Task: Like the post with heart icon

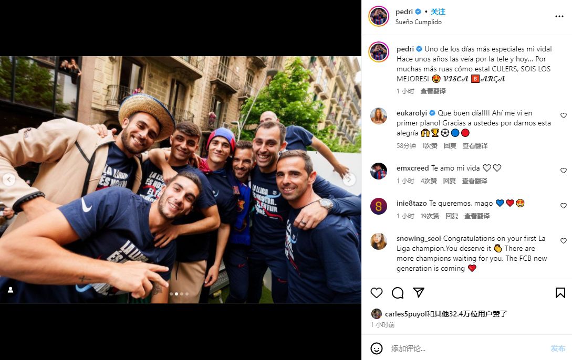Action: tap(377, 293)
